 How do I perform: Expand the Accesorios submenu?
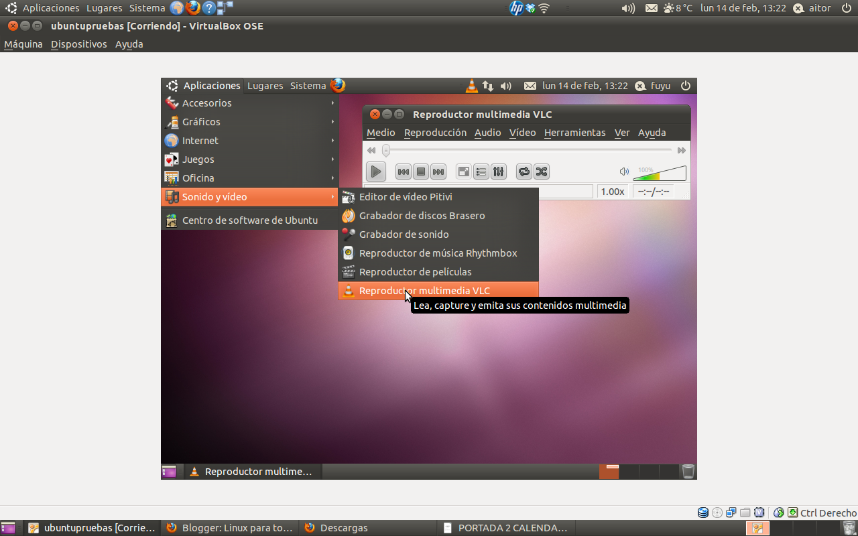[x=250, y=103]
